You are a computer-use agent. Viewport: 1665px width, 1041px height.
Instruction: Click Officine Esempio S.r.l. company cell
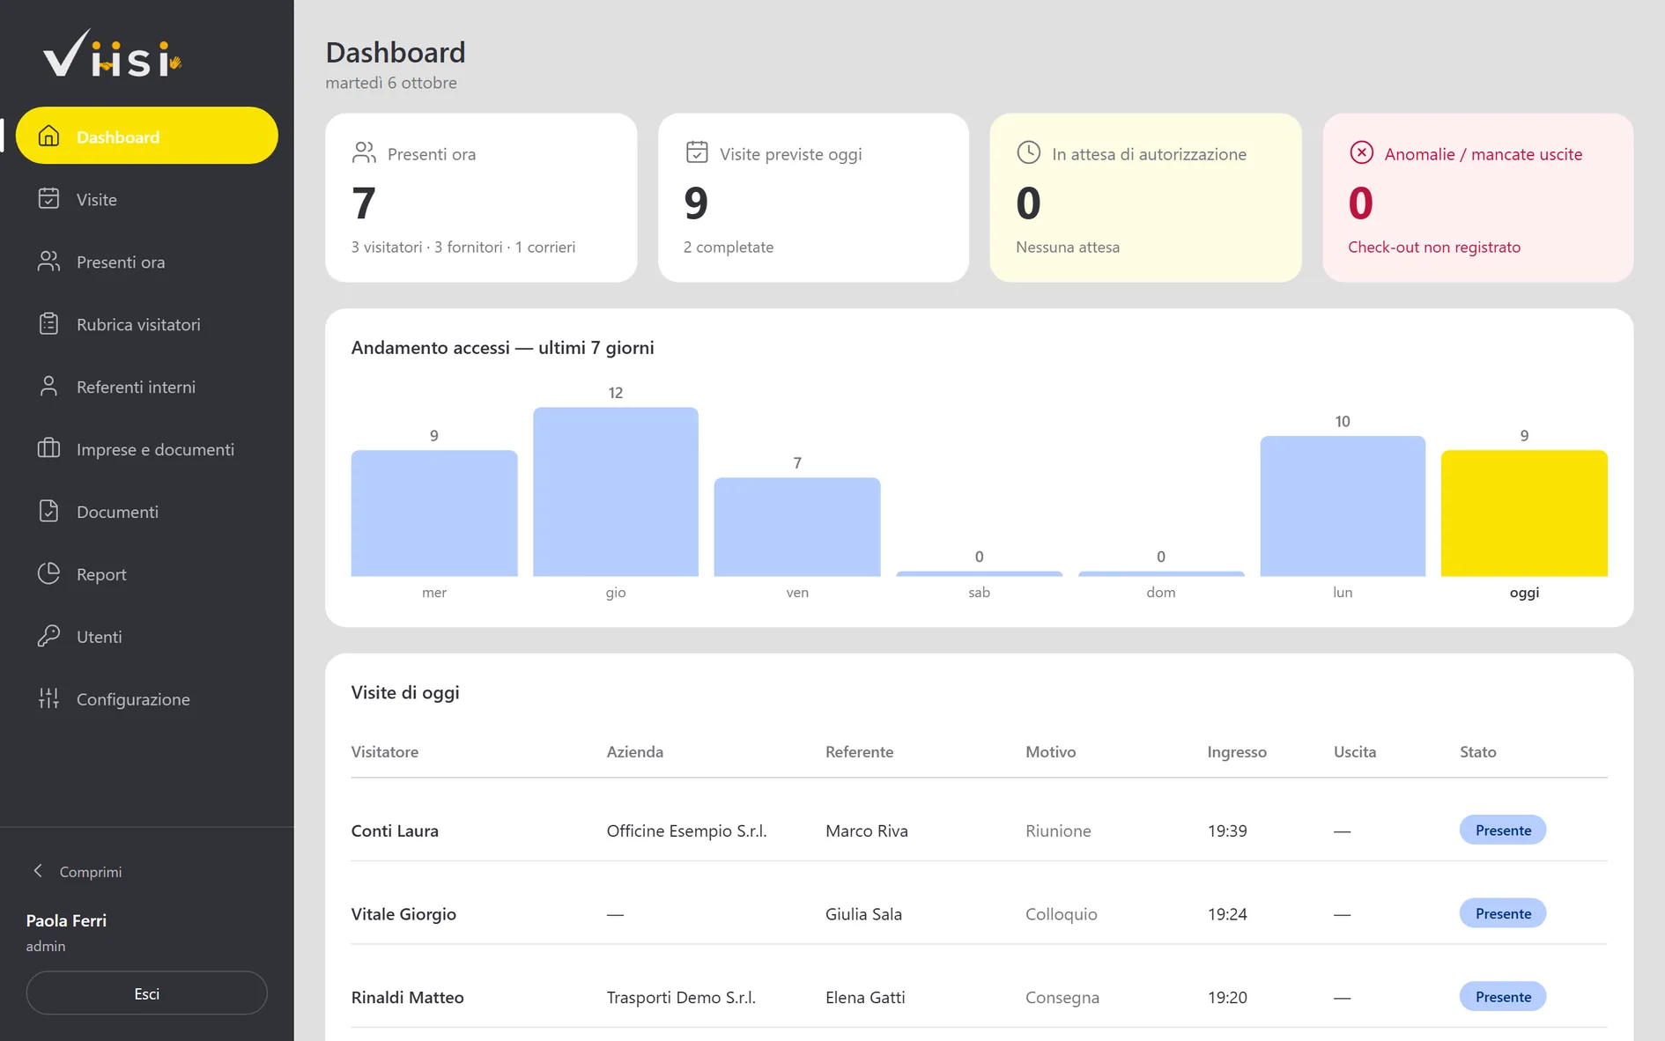(x=687, y=831)
